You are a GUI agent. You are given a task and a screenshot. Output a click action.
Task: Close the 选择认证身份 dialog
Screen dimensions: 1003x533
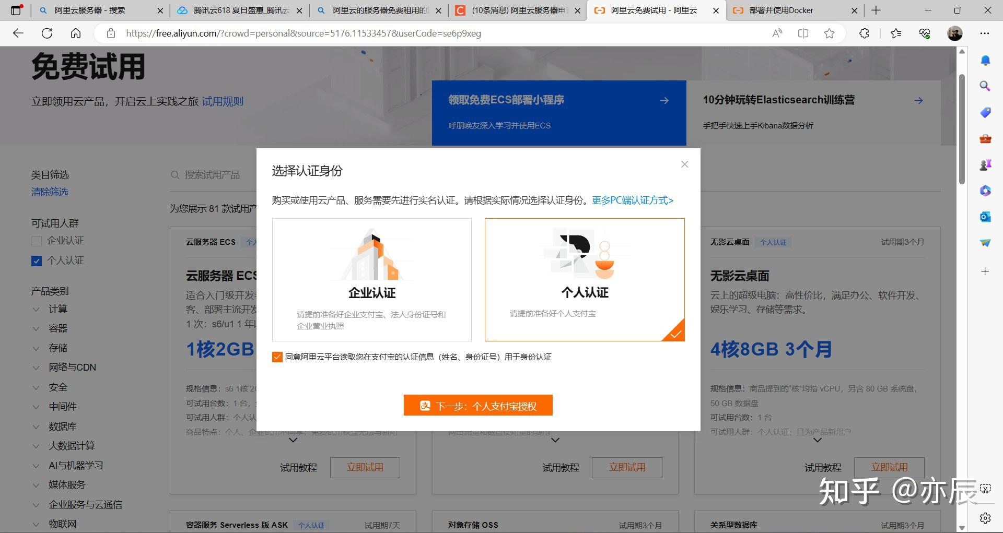pos(684,164)
